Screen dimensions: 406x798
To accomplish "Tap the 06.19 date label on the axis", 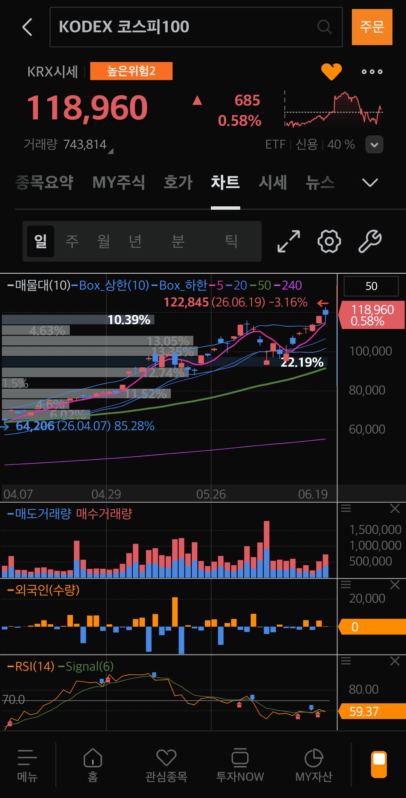I will (x=313, y=494).
